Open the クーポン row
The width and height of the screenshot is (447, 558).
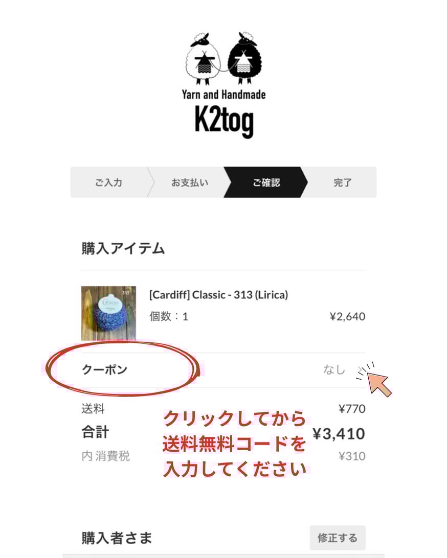[x=223, y=370]
